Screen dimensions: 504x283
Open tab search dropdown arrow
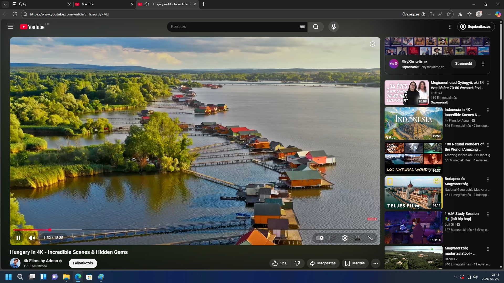point(5,4)
